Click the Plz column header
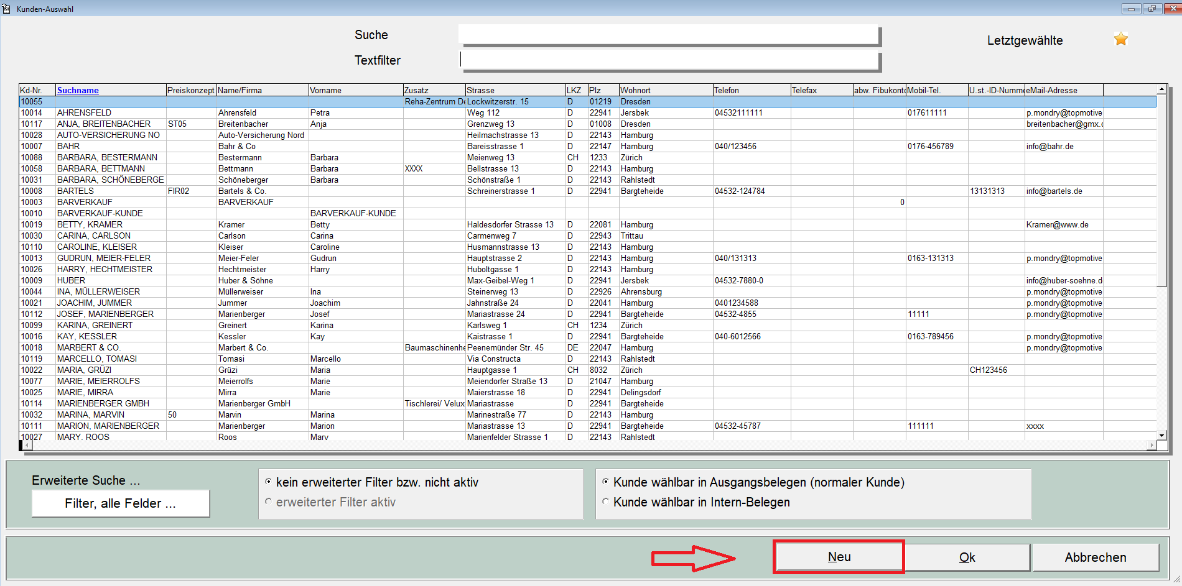This screenshot has height=586, width=1182. (603, 90)
